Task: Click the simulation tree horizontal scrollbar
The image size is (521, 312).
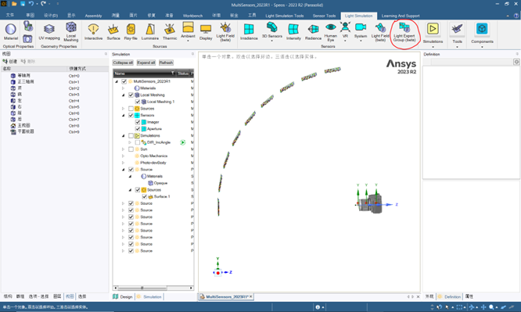Action: (153, 288)
